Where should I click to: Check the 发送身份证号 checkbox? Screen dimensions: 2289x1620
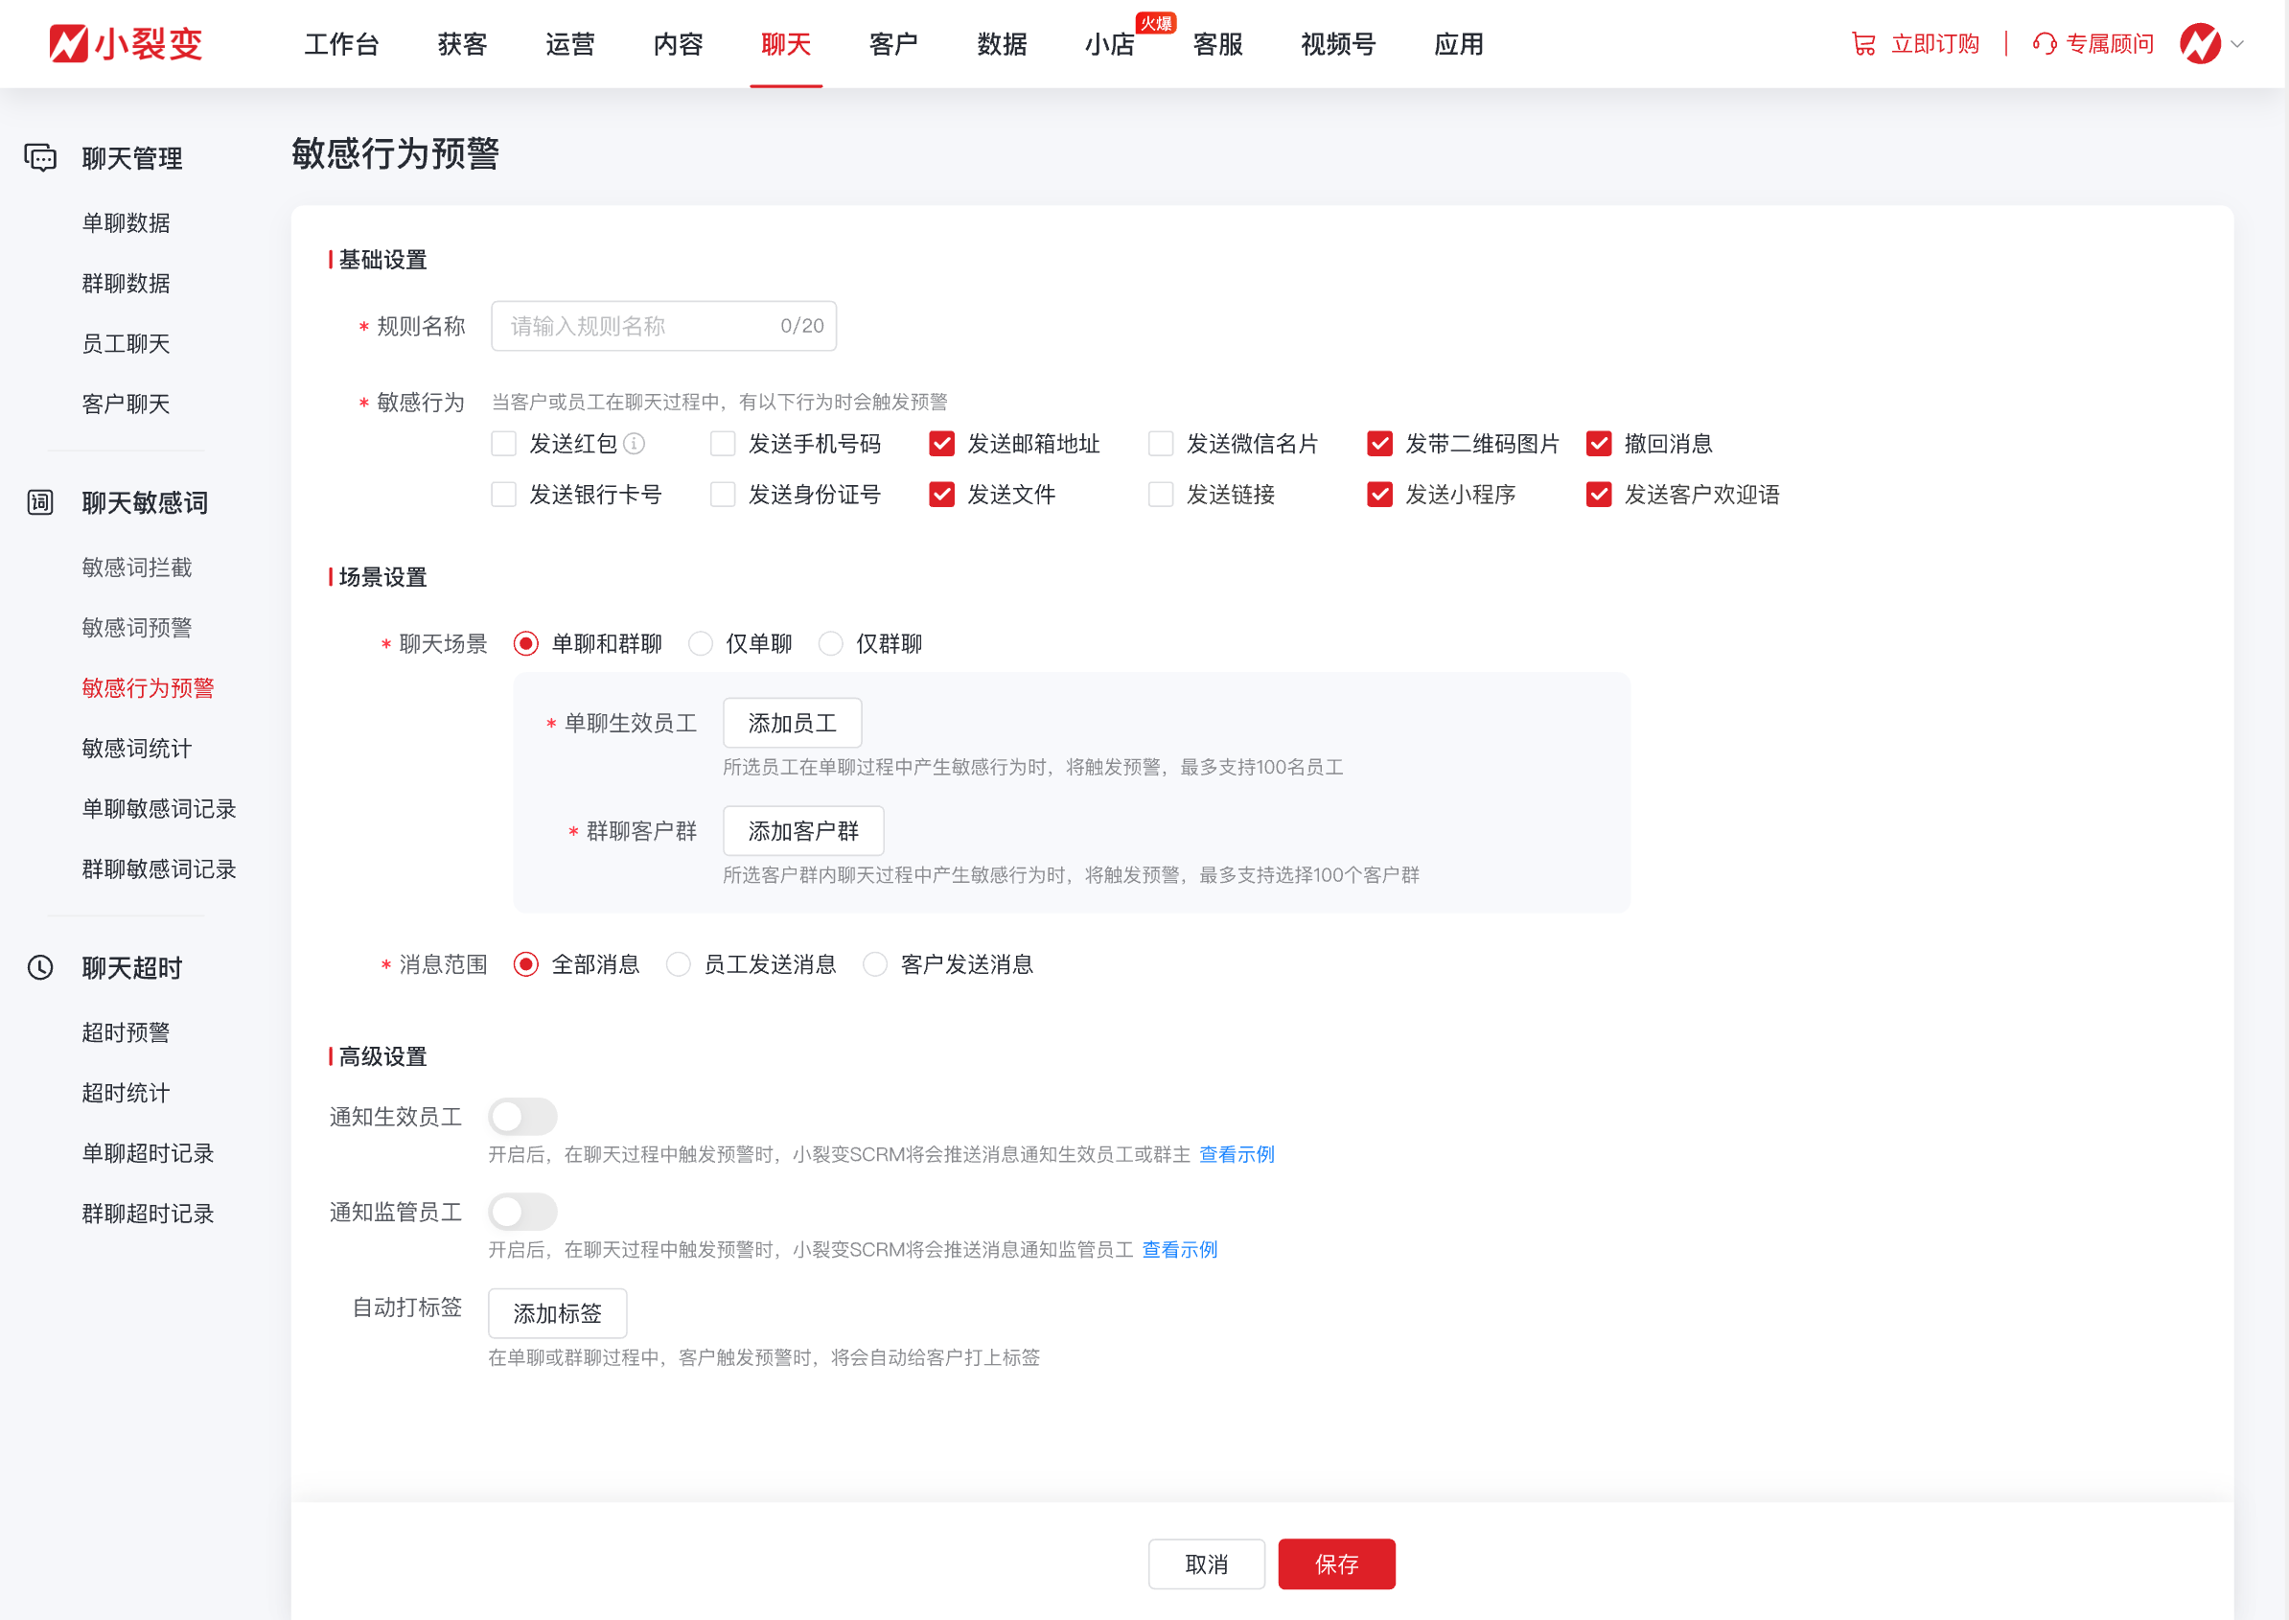click(723, 494)
